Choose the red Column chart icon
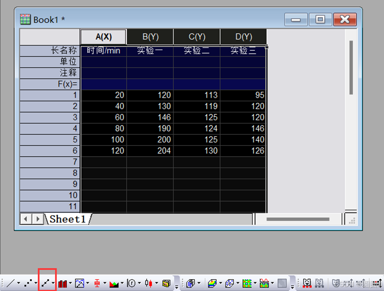 click(x=62, y=283)
